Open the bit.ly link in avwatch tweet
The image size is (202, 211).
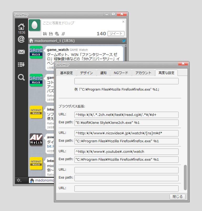[x=50, y=146]
